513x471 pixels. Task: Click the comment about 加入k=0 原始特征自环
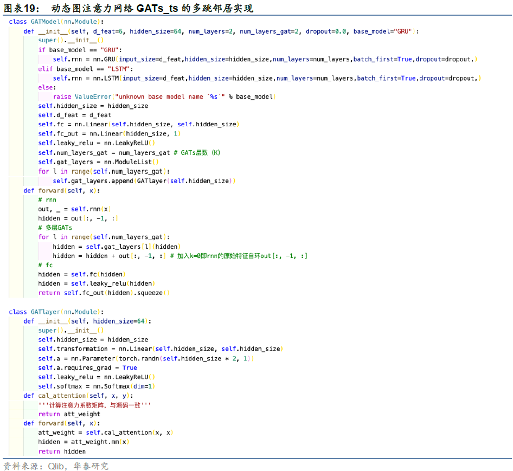[x=239, y=256]
